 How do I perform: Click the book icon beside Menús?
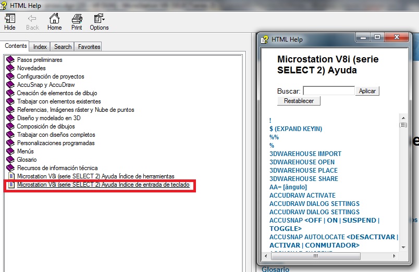coord(10,151)
